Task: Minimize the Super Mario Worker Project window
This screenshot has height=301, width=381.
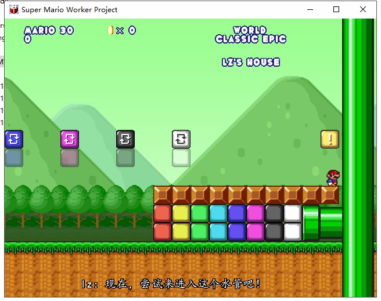Action: [x=310, y=9]
